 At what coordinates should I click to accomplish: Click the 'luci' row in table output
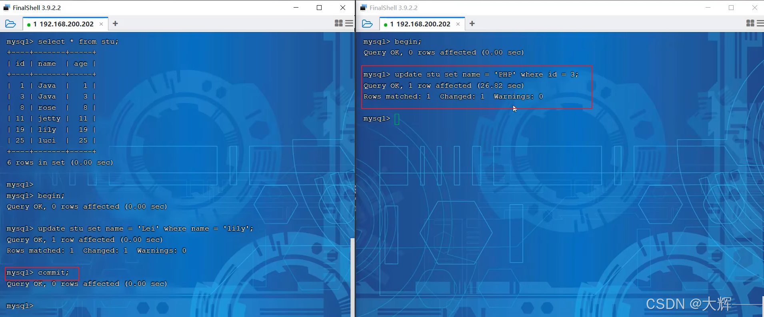point(51,140)
